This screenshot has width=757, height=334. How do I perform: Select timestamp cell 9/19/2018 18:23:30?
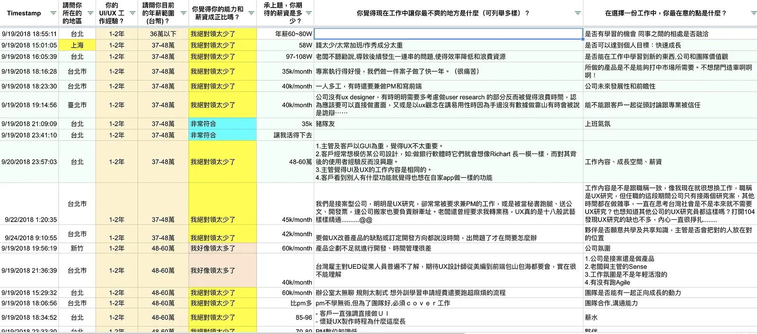[x=29, y=86]
